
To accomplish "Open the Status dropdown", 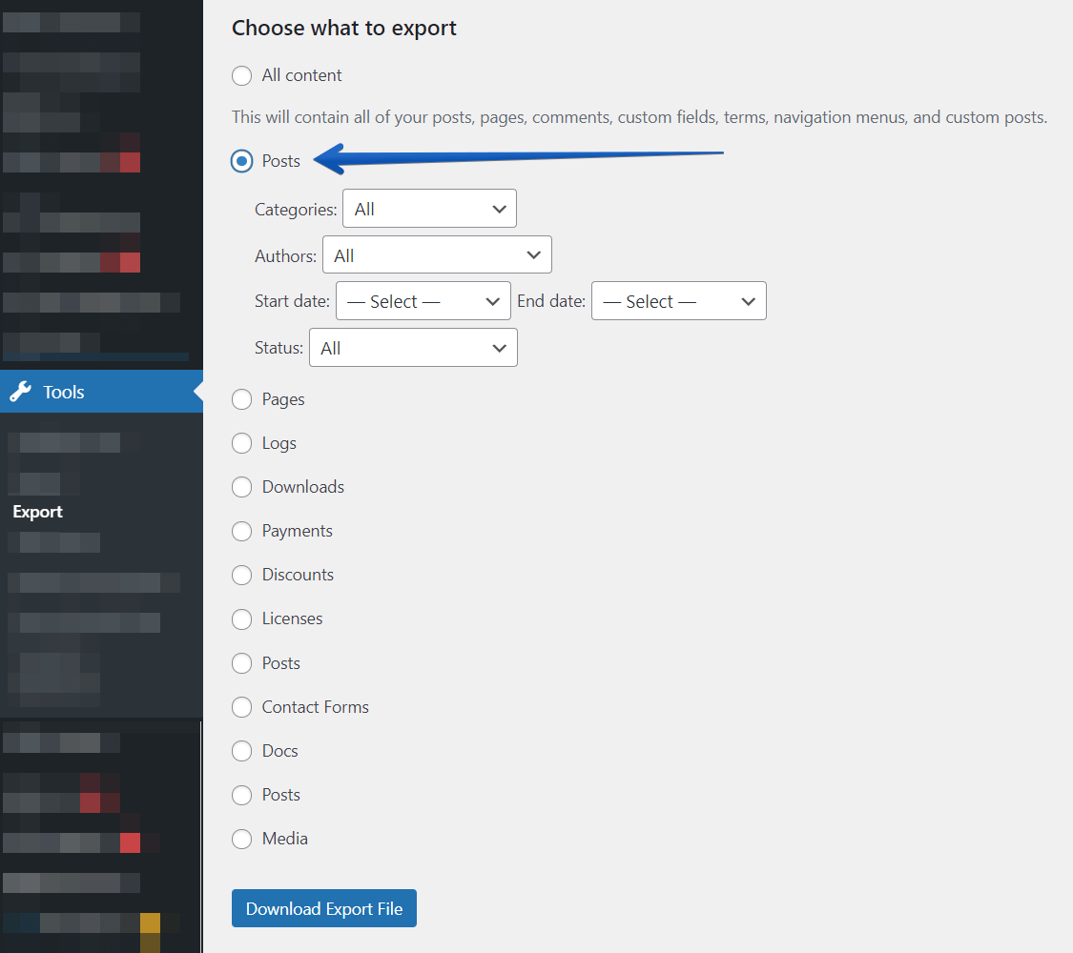I will (413, 347).
